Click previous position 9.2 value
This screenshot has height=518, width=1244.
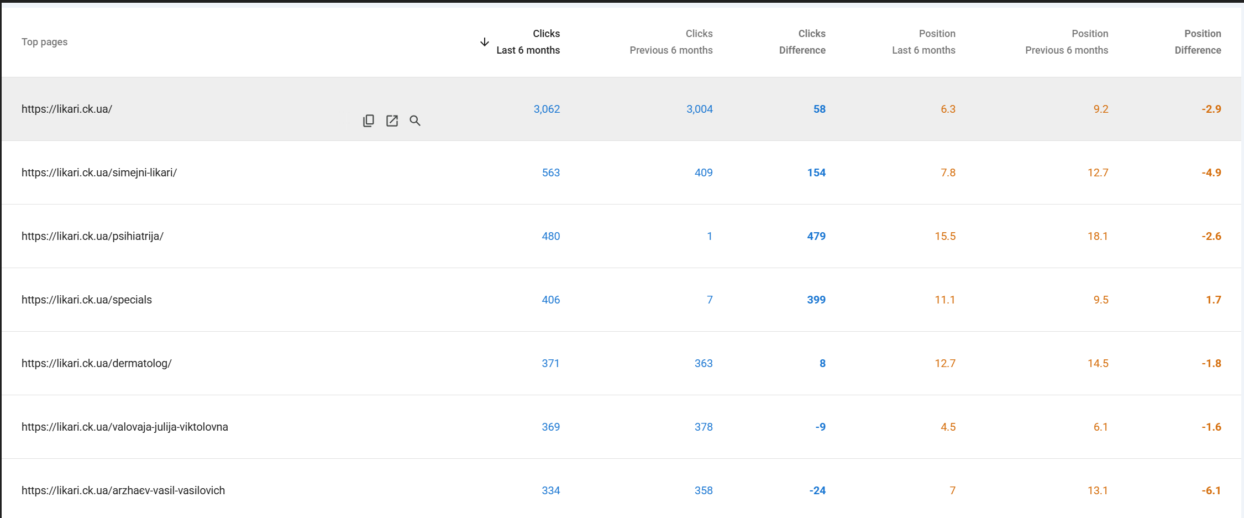[1101, 109]
